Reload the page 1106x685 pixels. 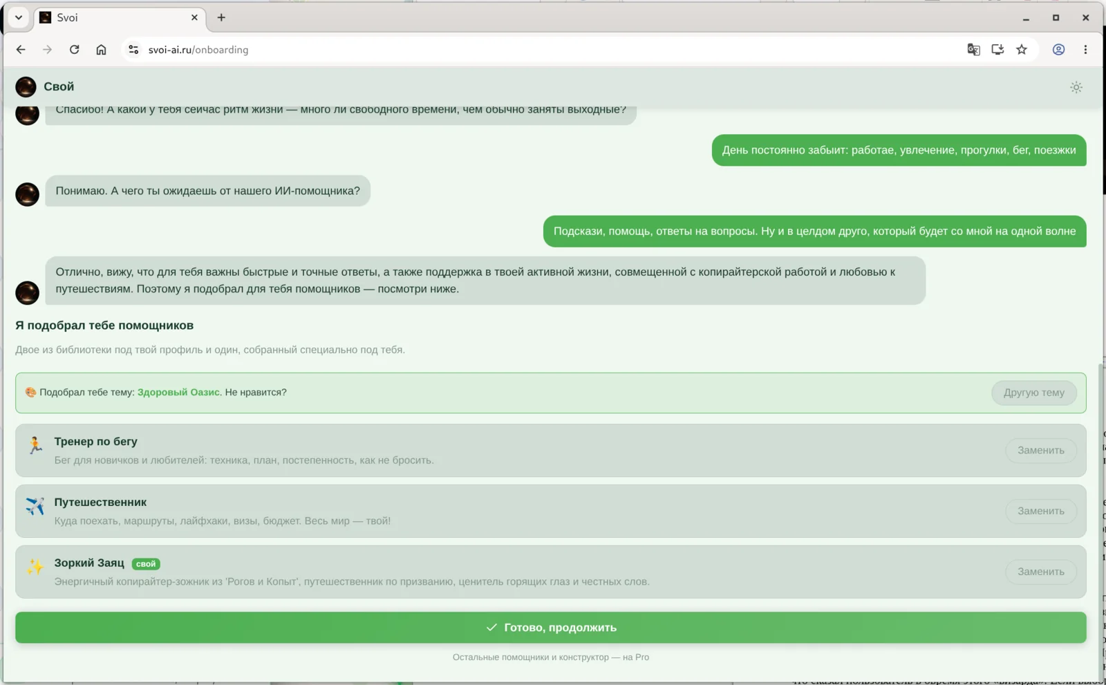75,50
